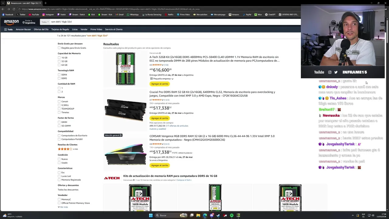
Task: Open the Twitch bookmark
Action: 61,15
